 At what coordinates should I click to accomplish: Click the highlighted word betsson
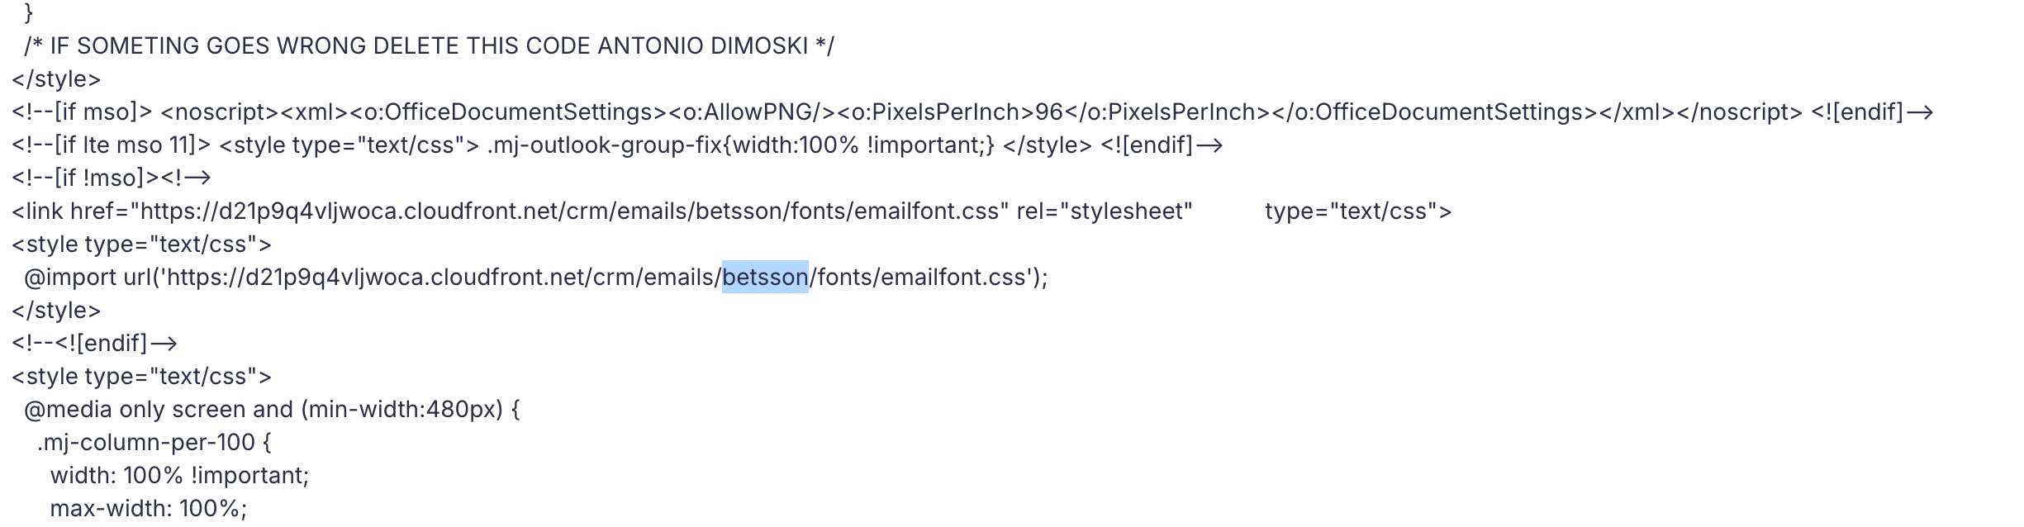click(765, 277)
